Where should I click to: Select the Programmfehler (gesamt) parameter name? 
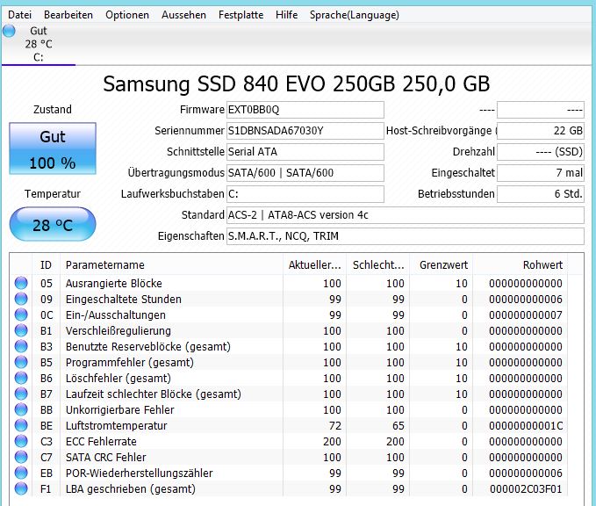click(x=130, y=363)
